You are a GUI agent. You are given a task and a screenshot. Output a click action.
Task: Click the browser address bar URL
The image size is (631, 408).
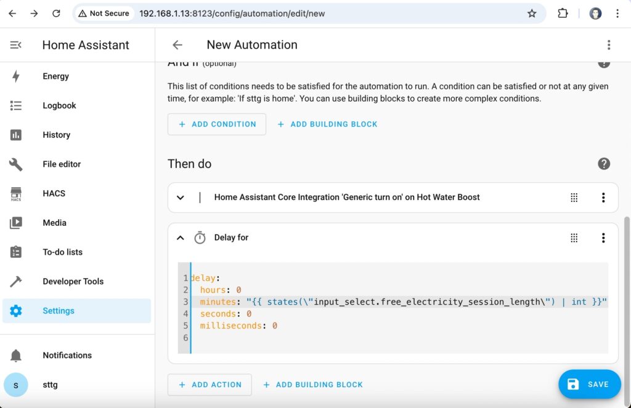(232, 14)
